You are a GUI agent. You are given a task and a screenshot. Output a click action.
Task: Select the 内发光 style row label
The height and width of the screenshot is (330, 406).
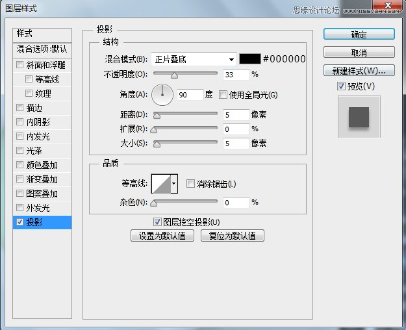38,136
